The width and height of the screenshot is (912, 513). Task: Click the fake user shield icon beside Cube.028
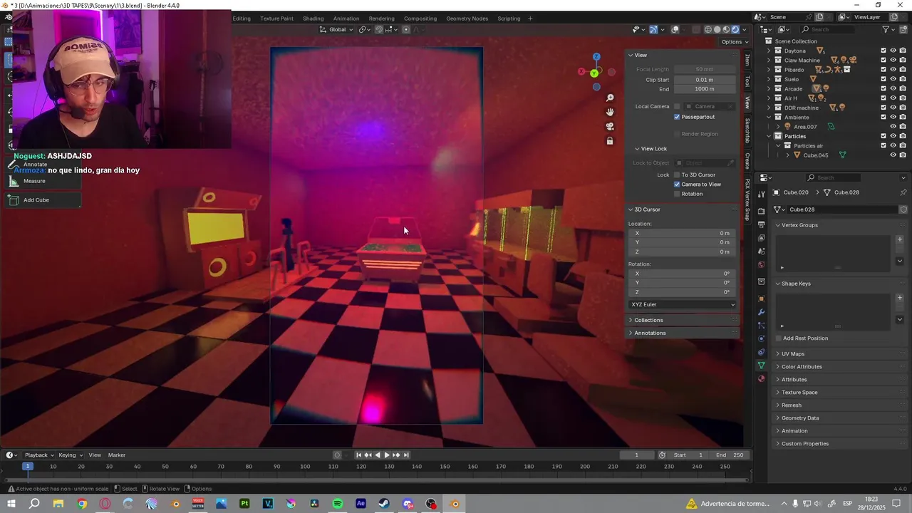pos(903,209)
